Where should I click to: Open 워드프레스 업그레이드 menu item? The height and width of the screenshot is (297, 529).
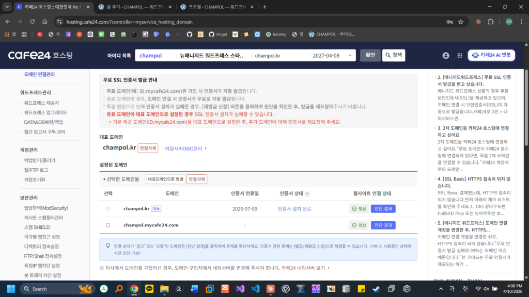45,112
